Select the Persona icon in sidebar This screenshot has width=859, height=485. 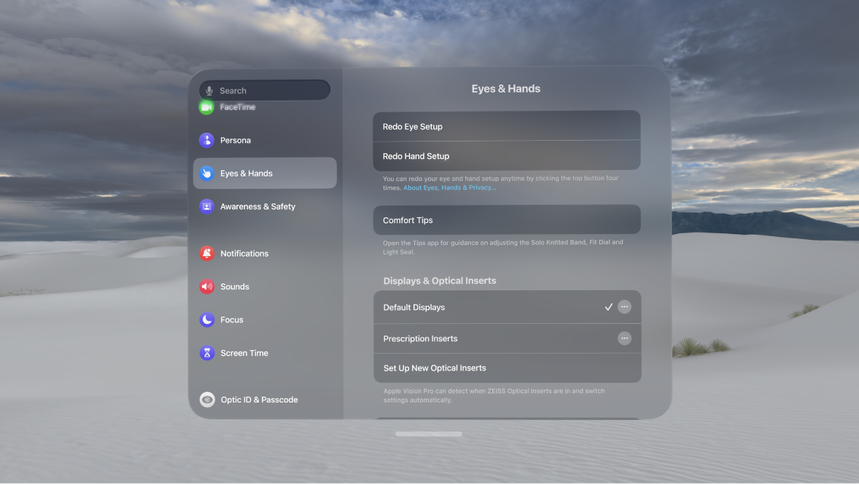point(206,139)
